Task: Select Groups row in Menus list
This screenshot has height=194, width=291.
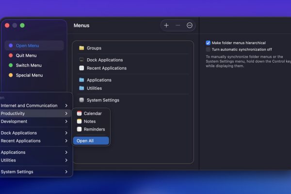Action: point(133,48)
